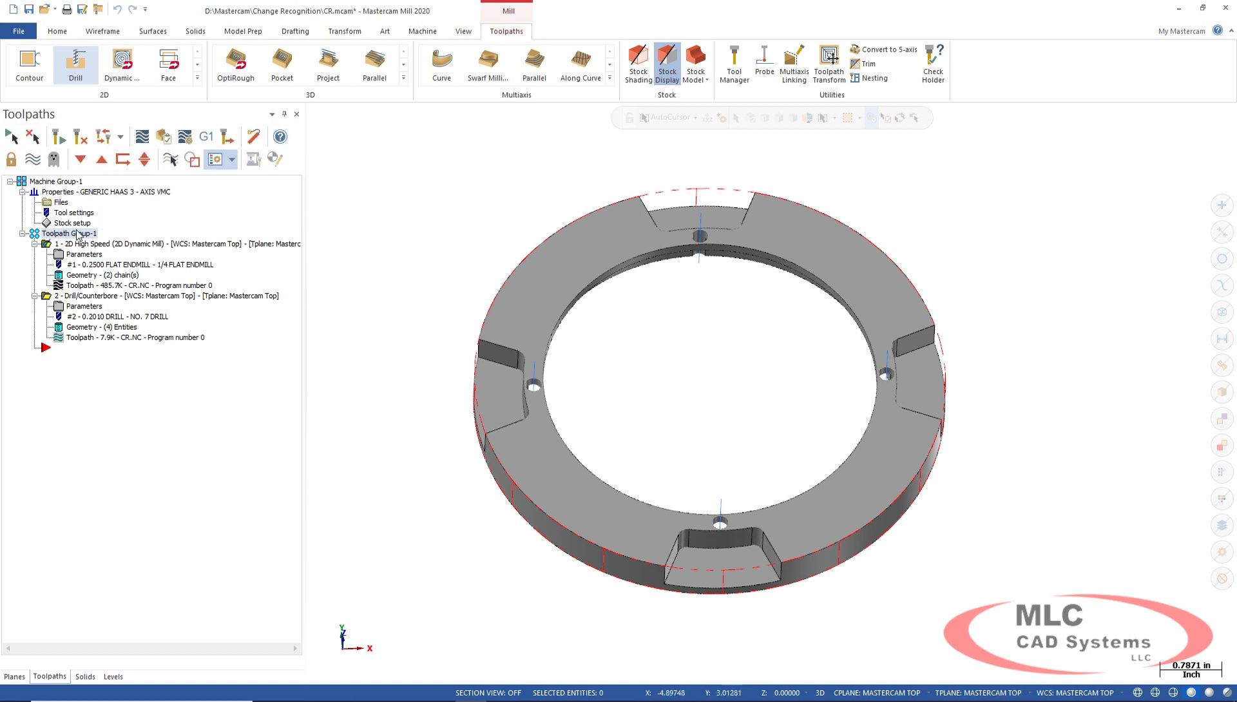
Task: Collapse the Toolpath Group-1 node
Action: click(23, 234)
